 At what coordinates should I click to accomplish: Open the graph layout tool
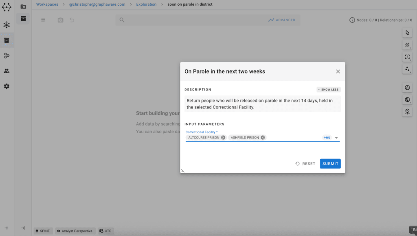[x=407, y=69]
